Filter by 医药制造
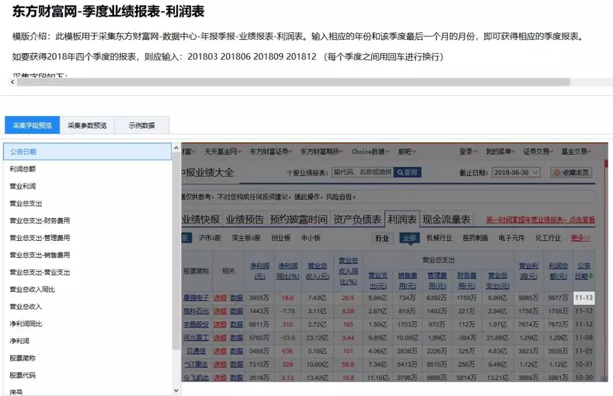 pos(476,238)
